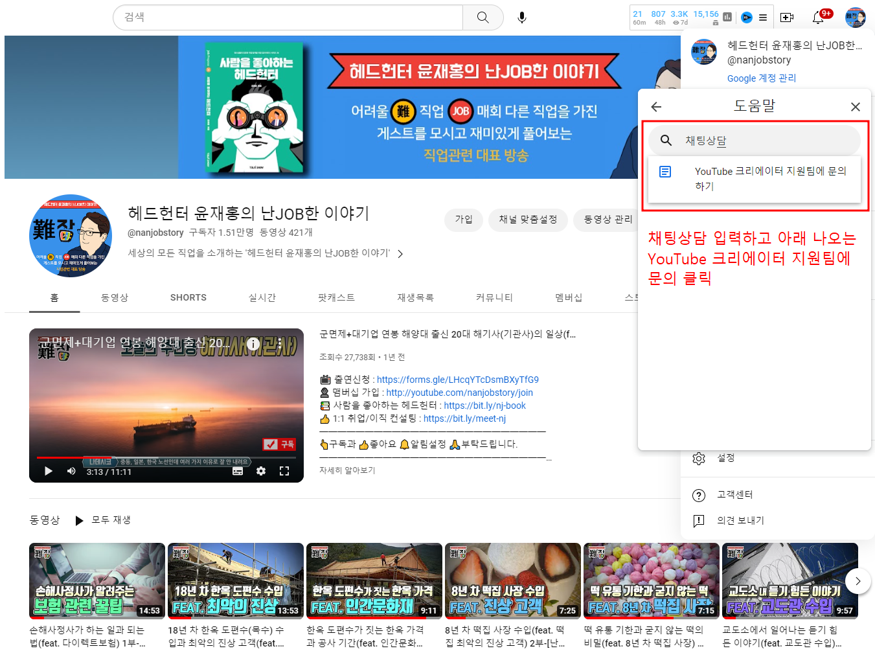
Task: Open notifications bell
Action: [818, 17]
